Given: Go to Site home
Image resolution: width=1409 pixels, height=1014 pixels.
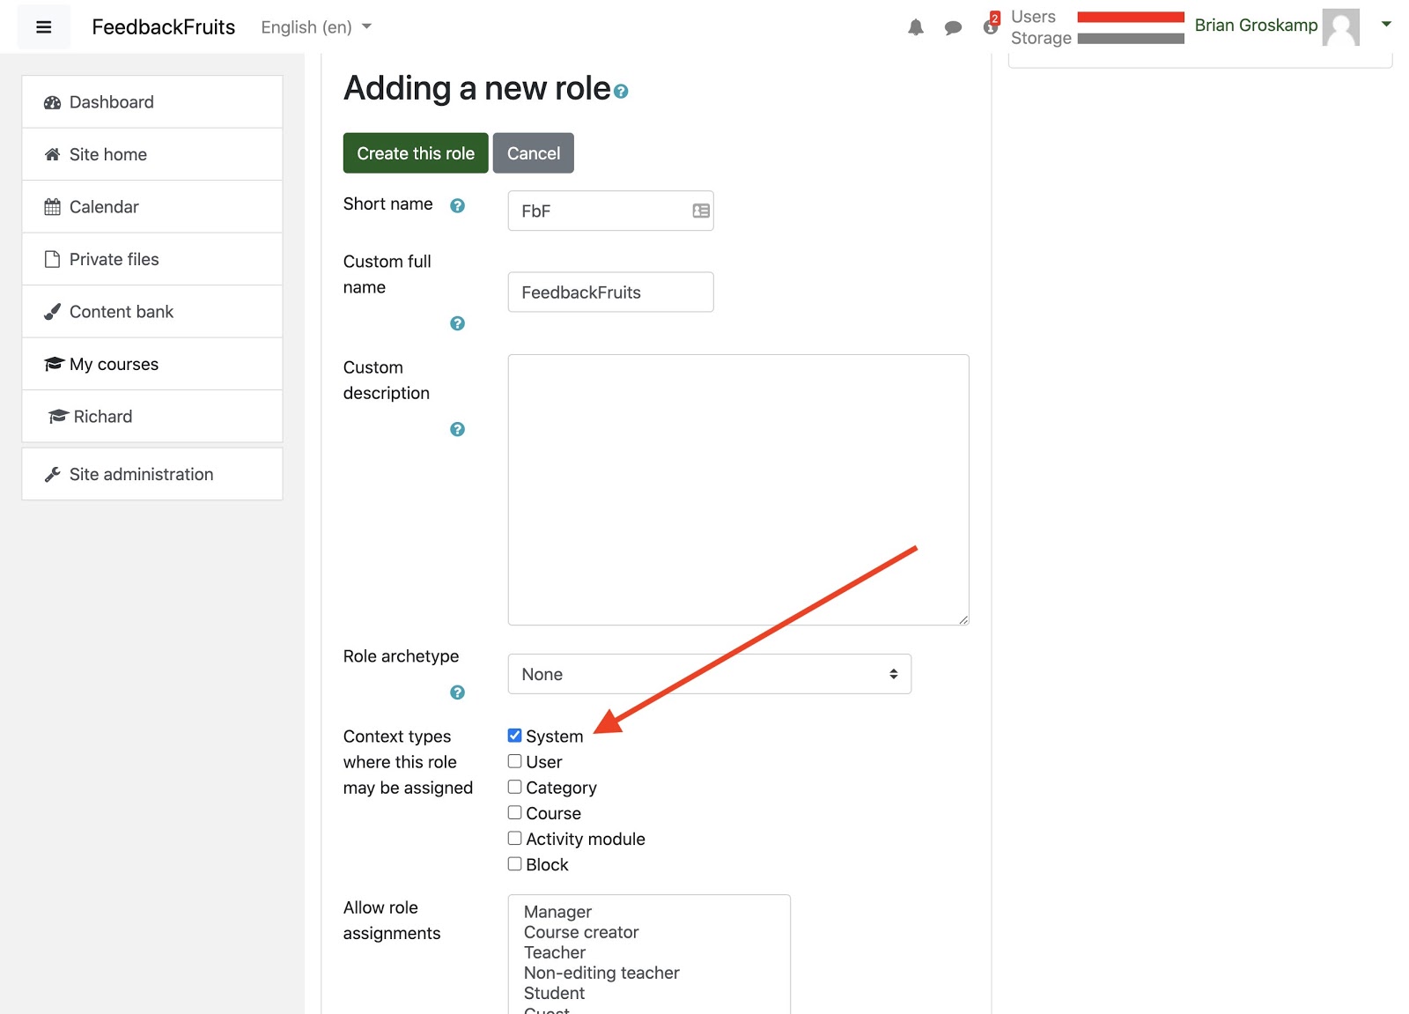Looking at the screenshot, I should (x=152, y=154).
